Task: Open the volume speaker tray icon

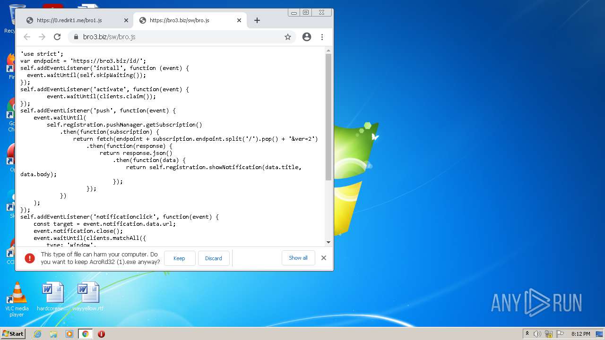Action: (x=537, y=334)
